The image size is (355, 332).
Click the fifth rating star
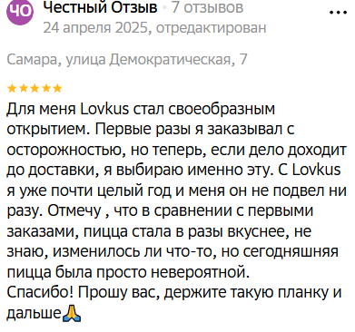click(x=57, y=88)
